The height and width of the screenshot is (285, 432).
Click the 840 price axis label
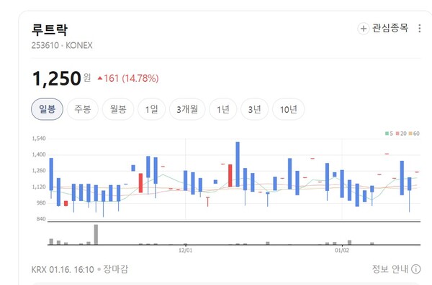point(41,219)
